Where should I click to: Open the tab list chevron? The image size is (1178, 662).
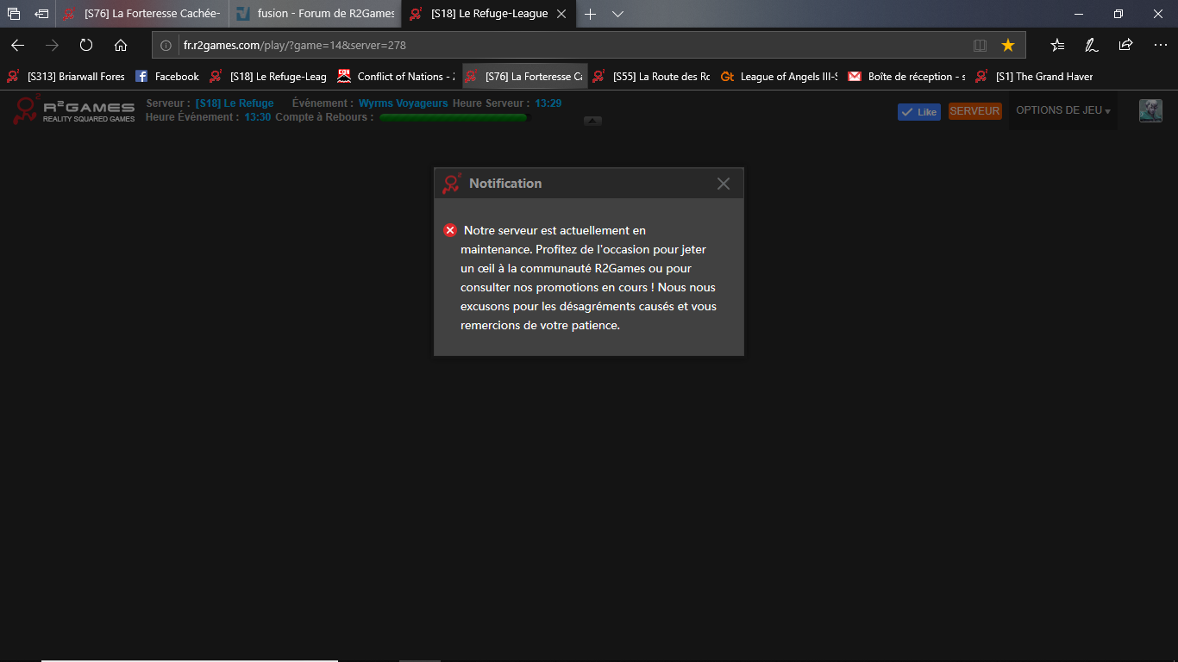617,14
